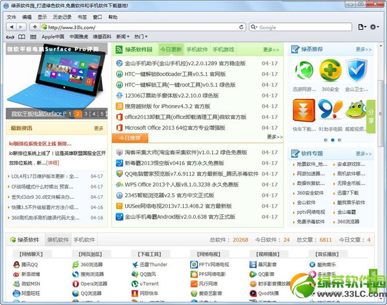The width and height of the screenshot is (387, 305).
Task: Open the 360安全 app icon
Action: pyautogui.click(x=330, y=71)
